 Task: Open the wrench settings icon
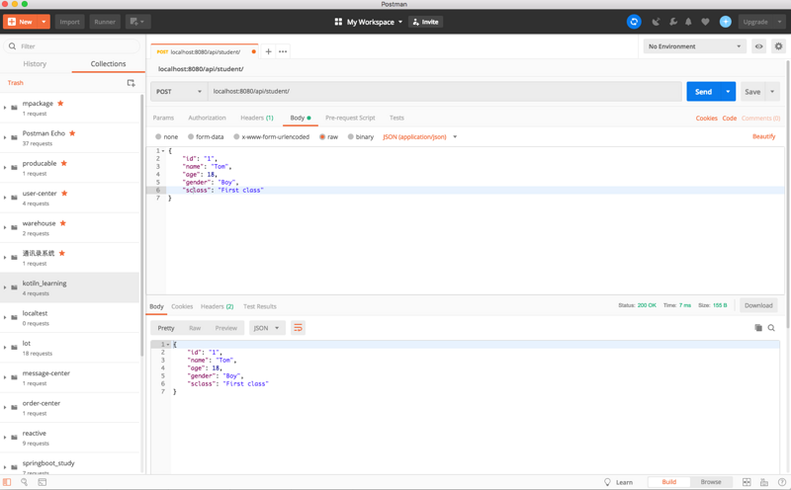click(x=673, y=22)
